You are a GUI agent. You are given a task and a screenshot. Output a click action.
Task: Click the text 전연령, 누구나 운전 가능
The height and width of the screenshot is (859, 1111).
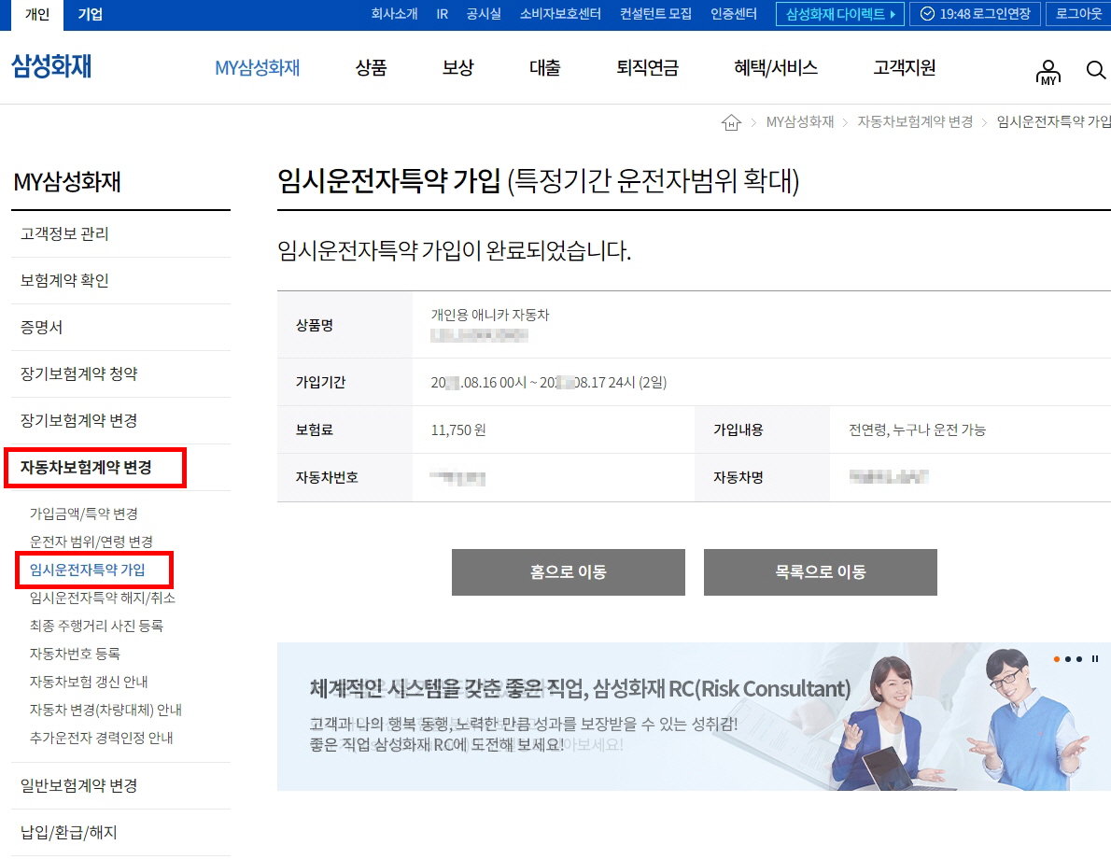point(917,430)
